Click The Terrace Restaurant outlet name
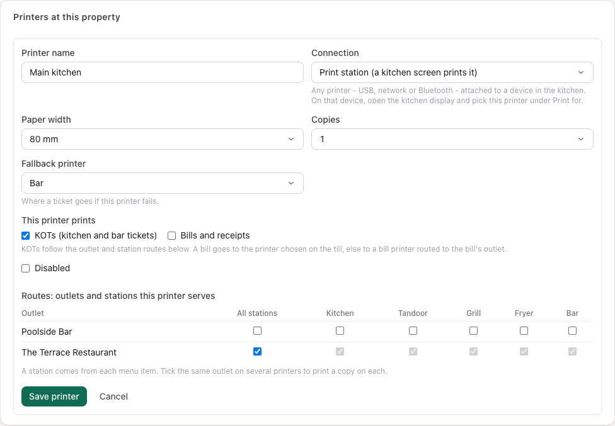This screenshot has height=426, width=615. (x=69, y=352)
